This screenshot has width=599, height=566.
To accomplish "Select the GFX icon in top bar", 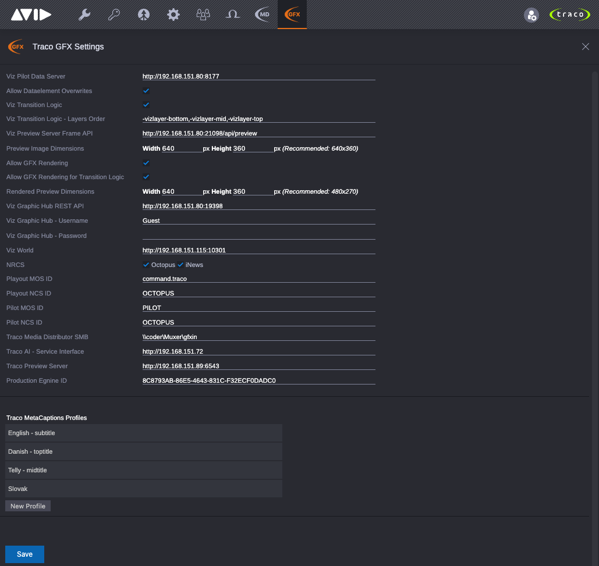I will tap(292, 15).
